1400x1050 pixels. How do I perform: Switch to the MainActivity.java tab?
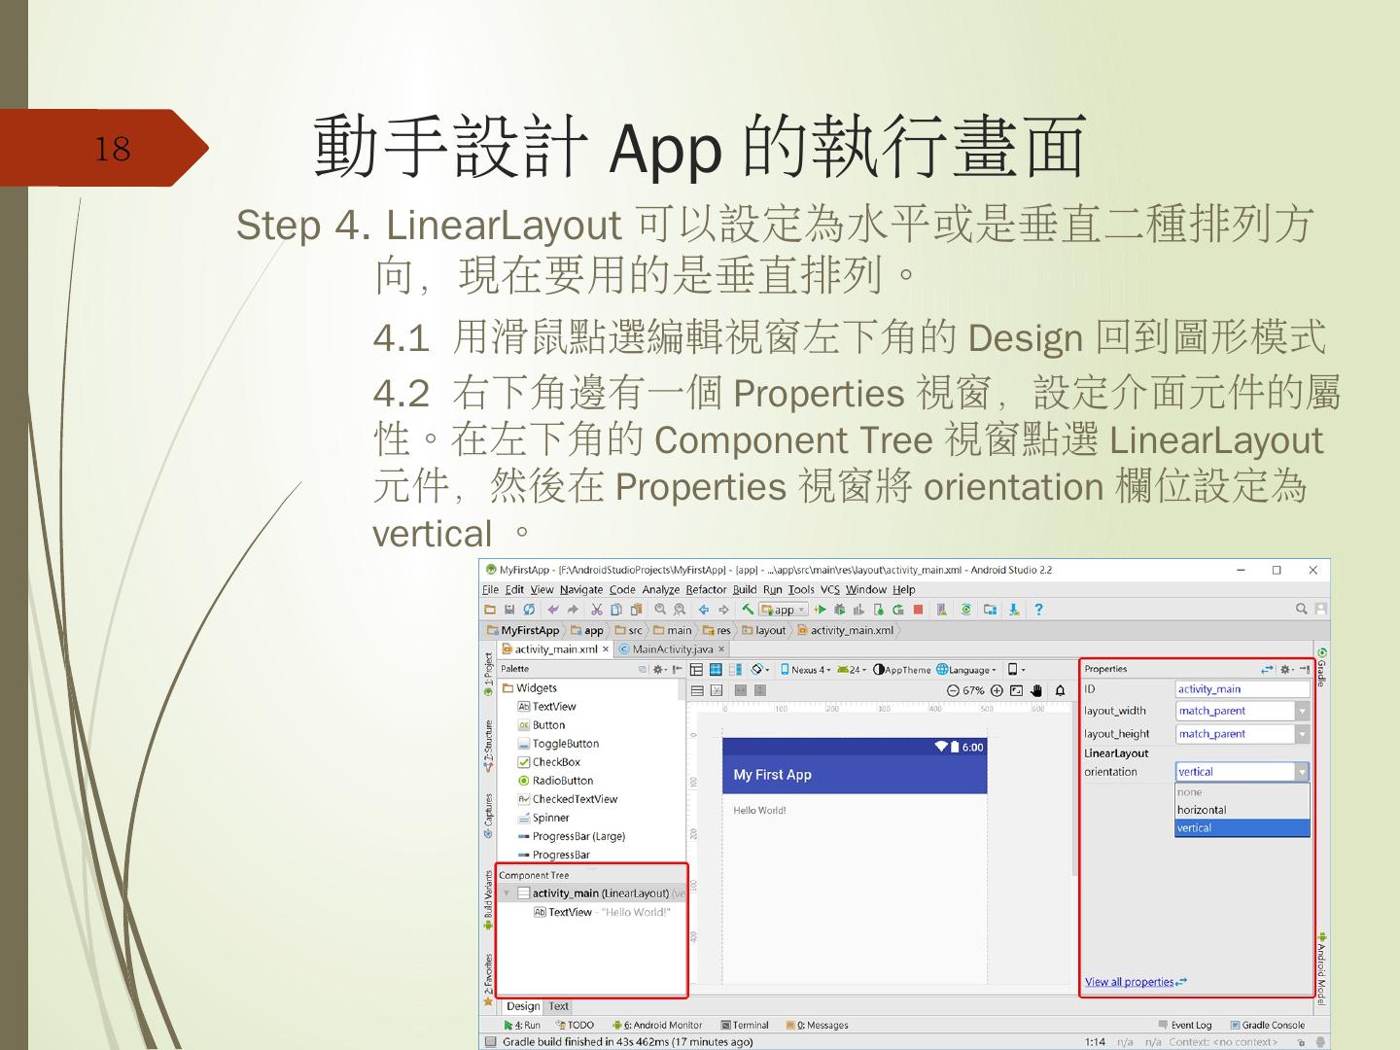[x=672, y=649]
